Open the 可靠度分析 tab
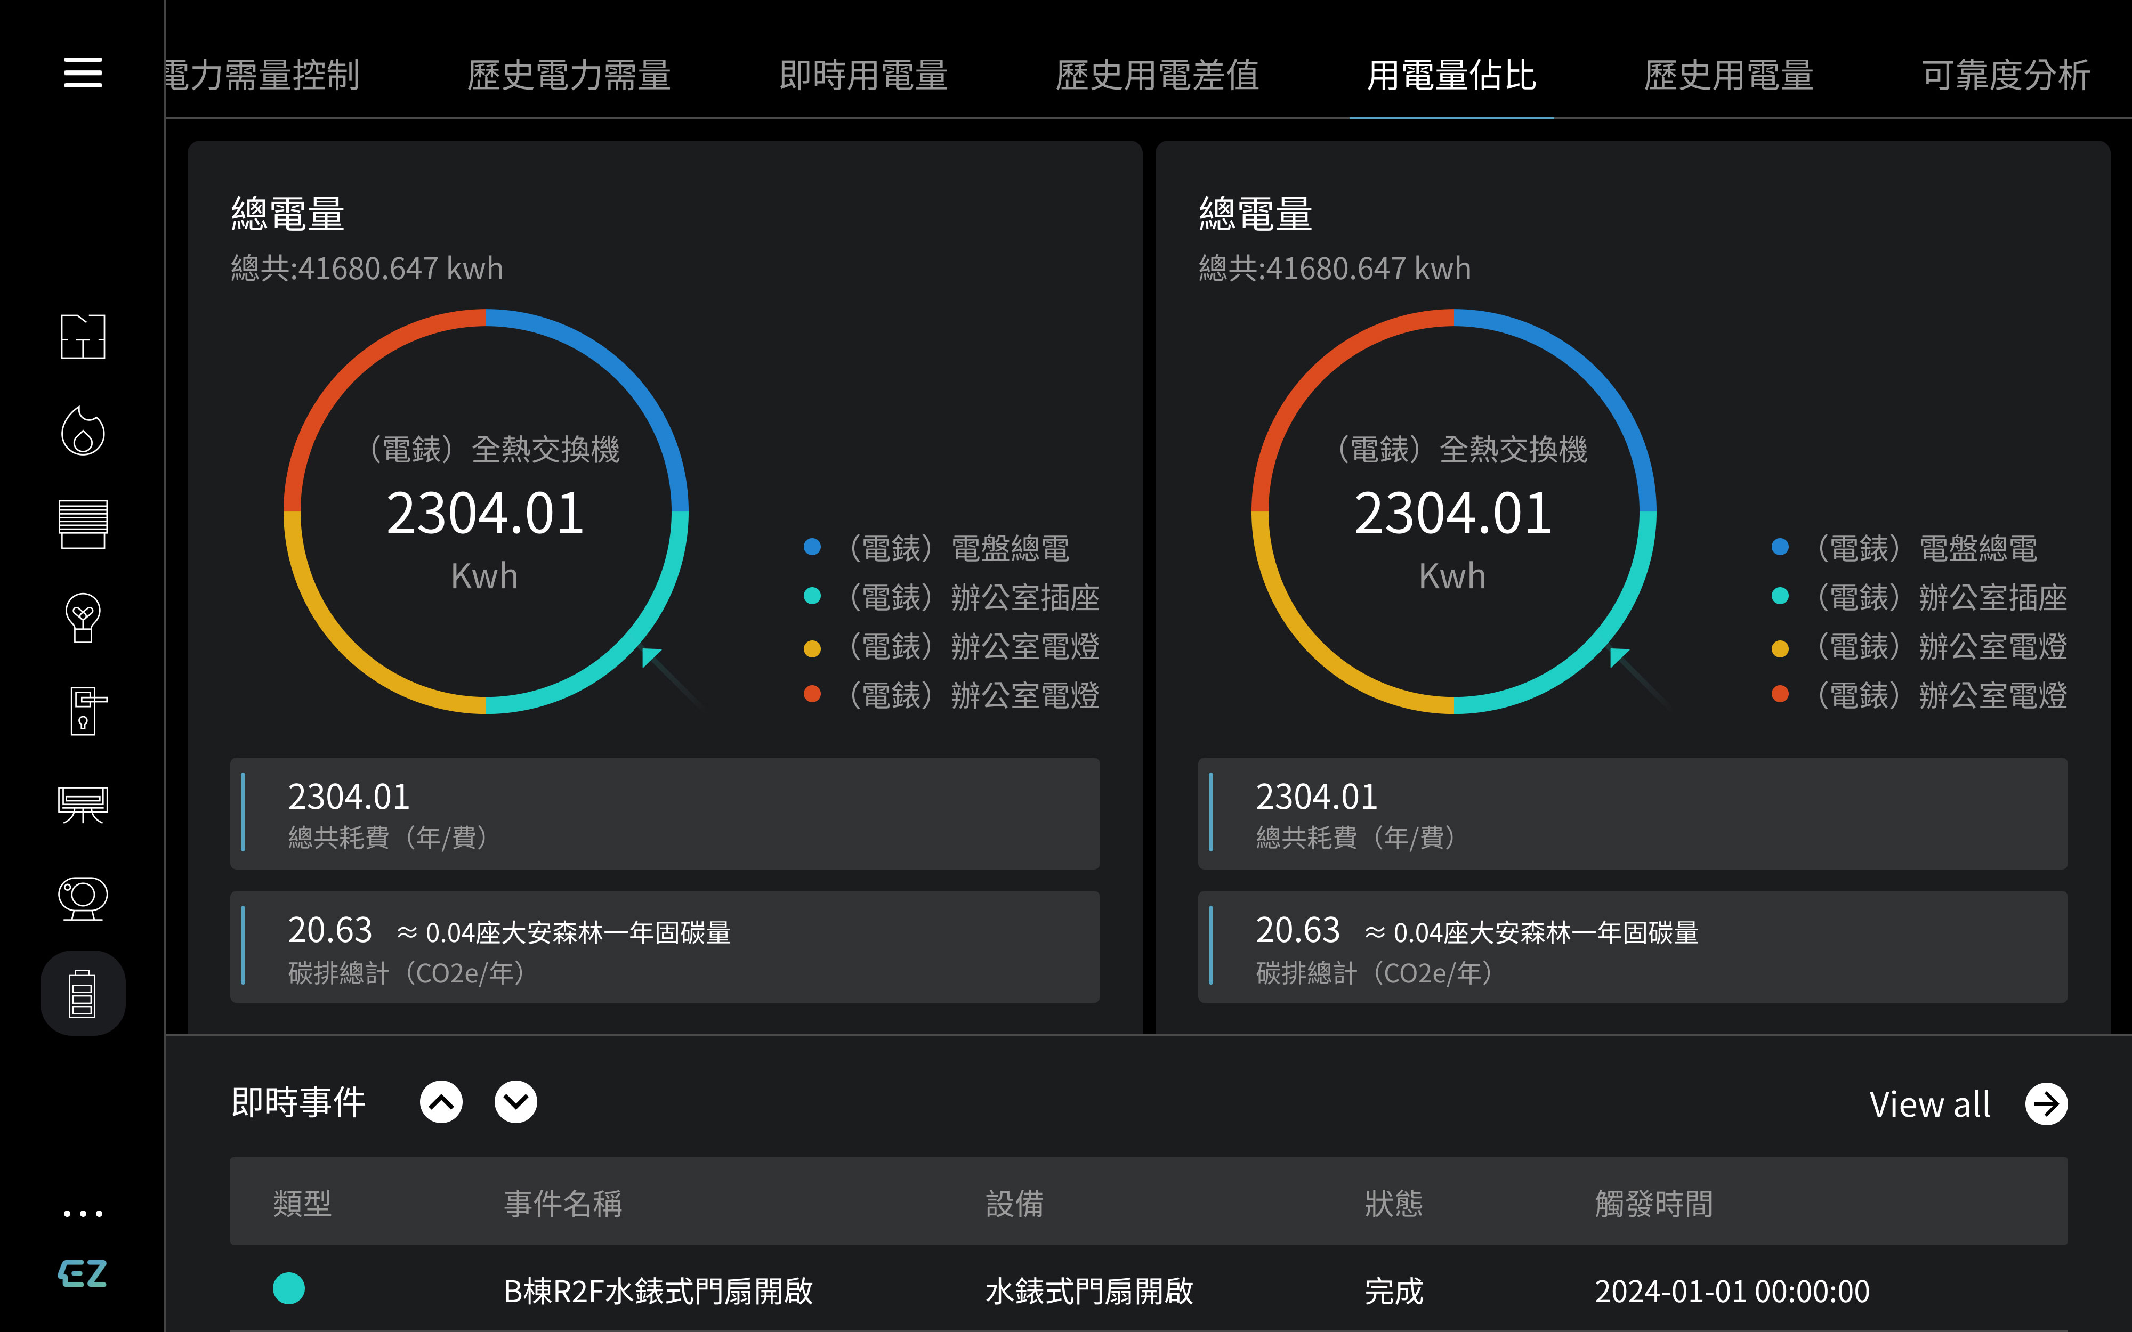Viewport: 2132px width, 1332px height. pyautogui.click(x=2005, y=76)
